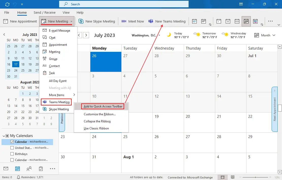Select Appointment in the dropdown menu

[58, 44]
